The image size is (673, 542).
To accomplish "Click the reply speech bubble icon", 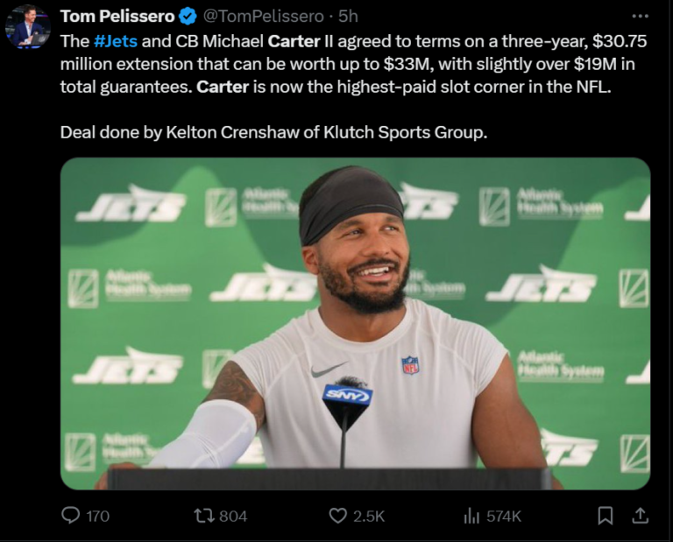I will 71,516.
